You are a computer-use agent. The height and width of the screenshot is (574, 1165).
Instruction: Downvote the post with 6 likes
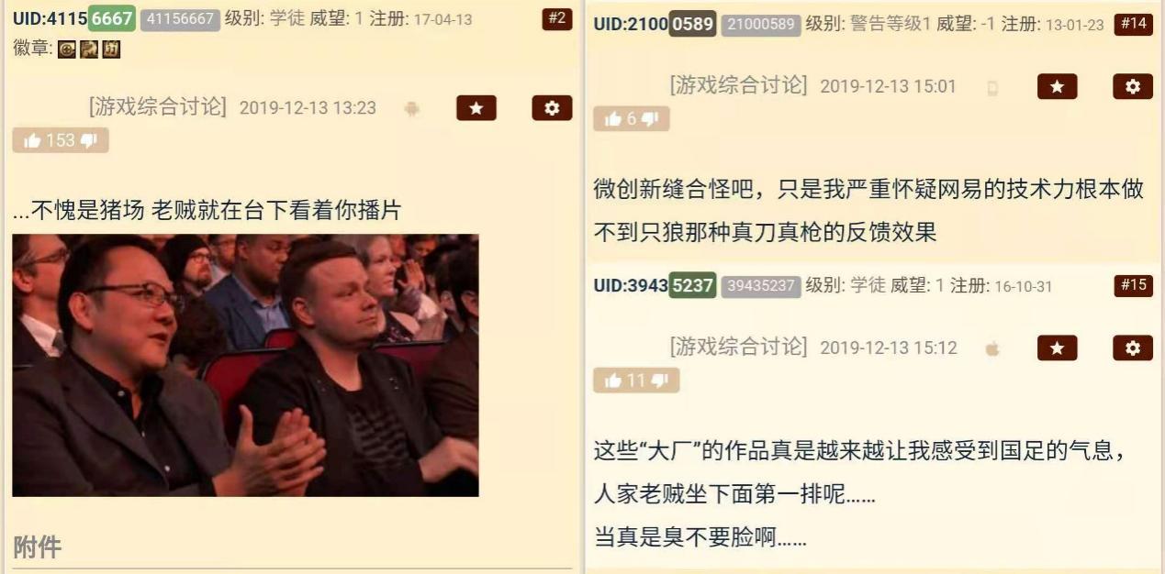[649, 119]
